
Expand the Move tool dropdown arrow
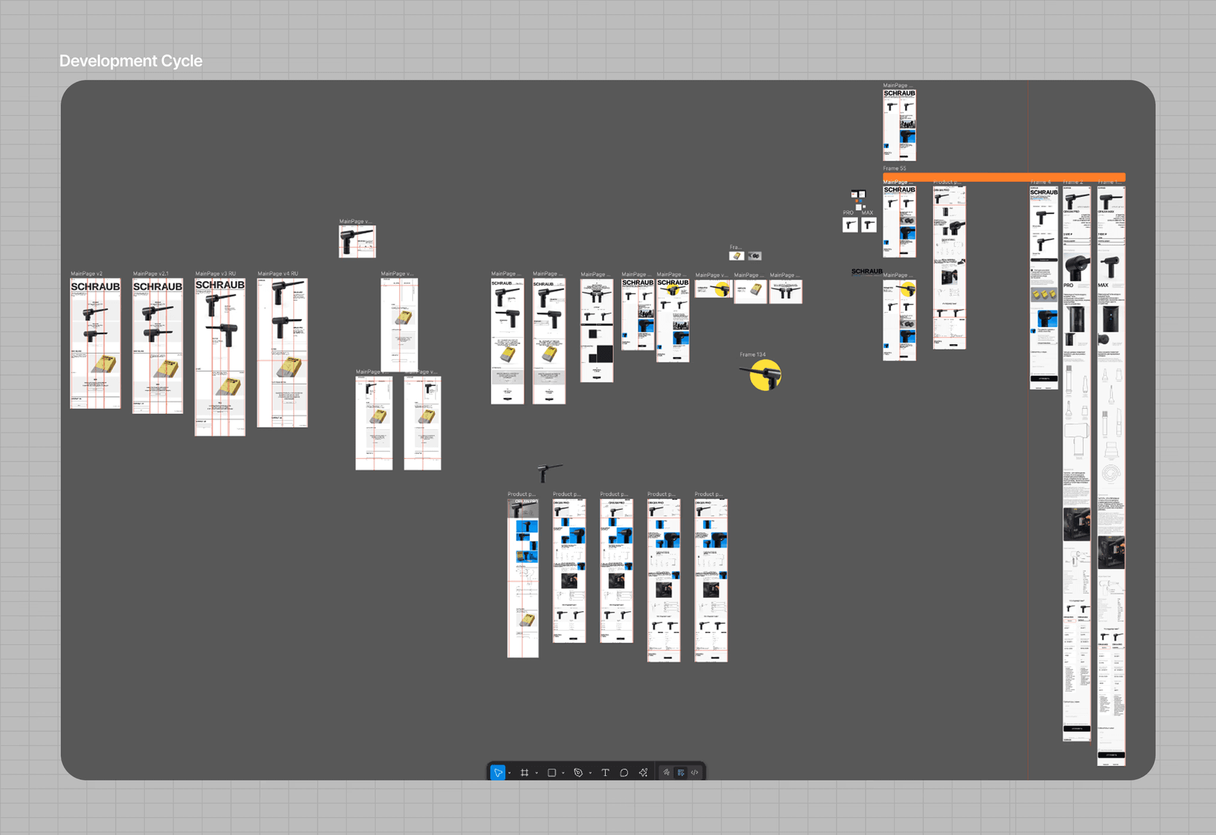tap(509, 773)
